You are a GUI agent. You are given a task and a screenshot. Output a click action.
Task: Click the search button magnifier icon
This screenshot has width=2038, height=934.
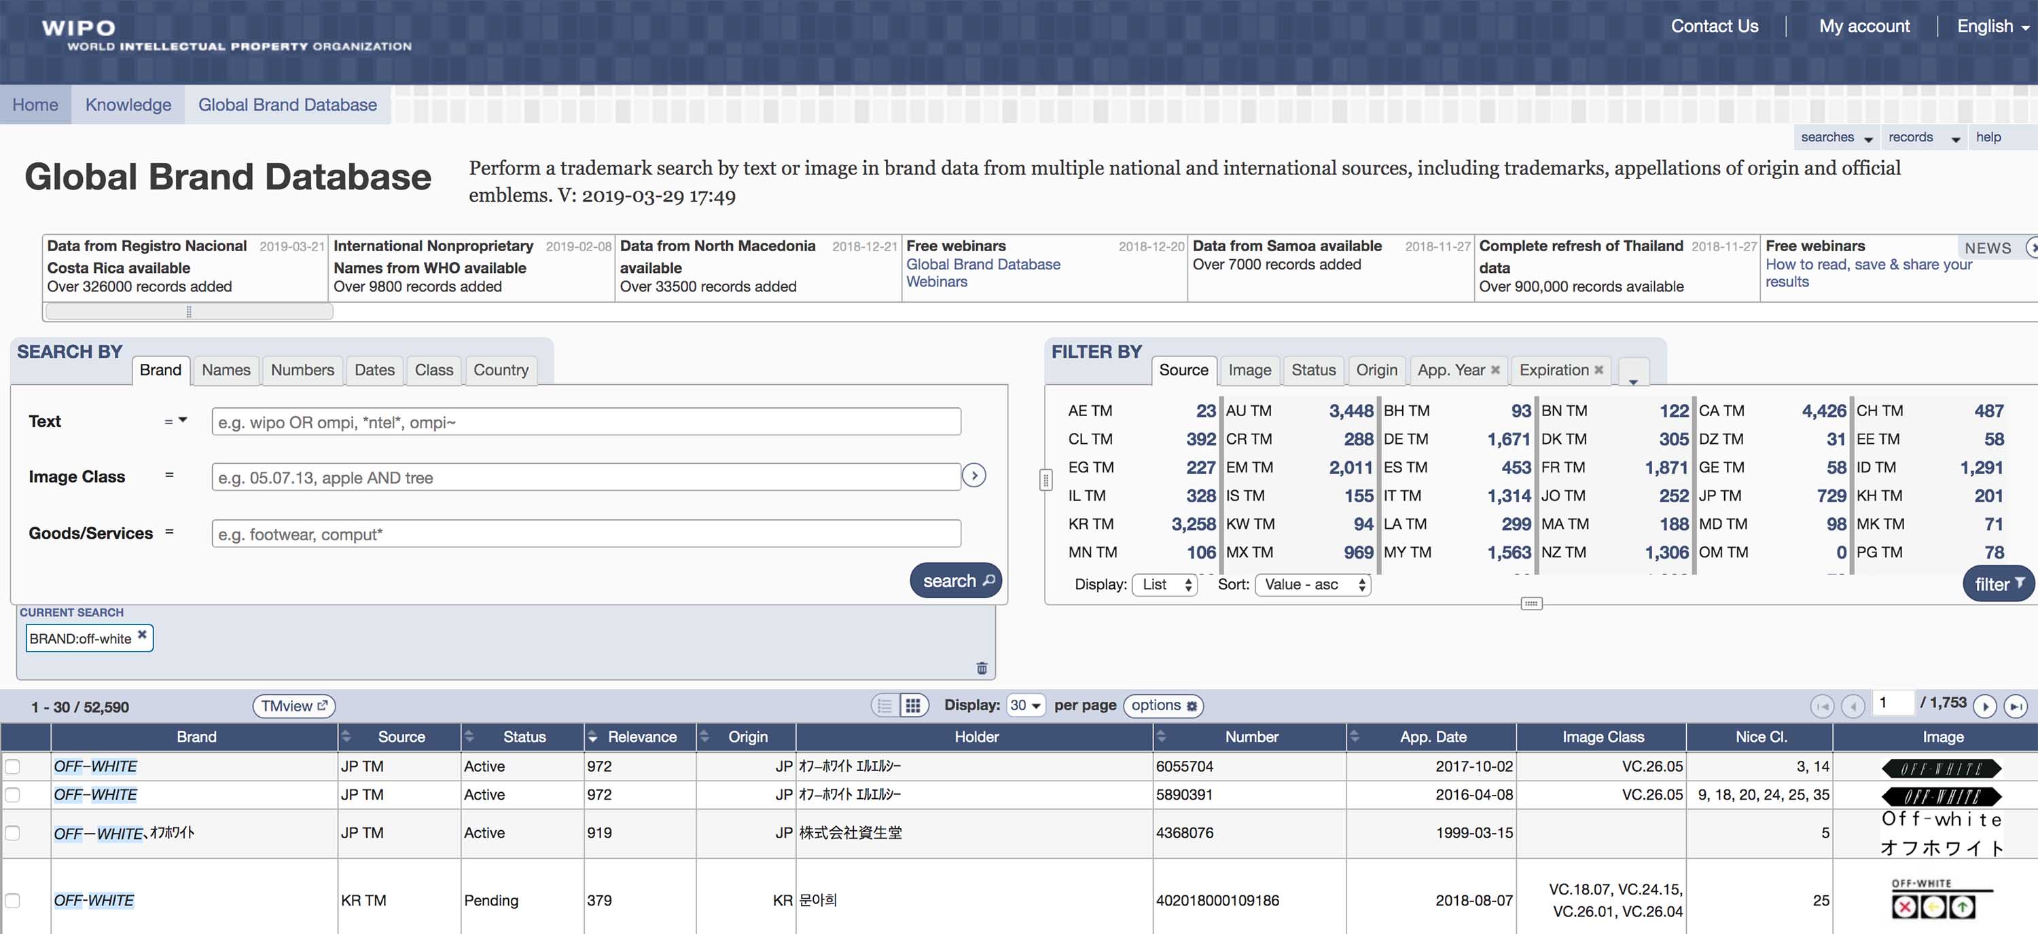988,581
